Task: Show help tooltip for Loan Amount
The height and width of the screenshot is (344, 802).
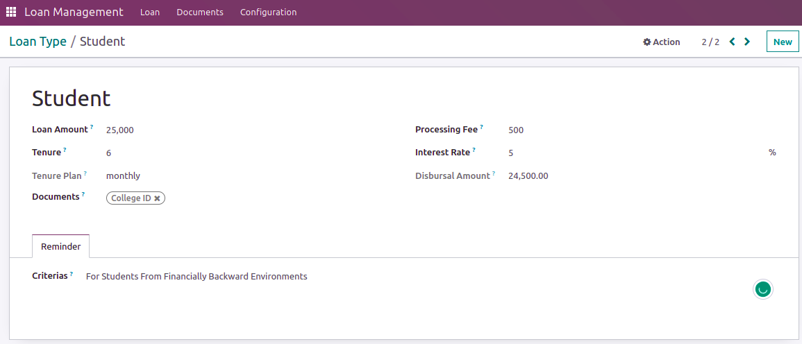Action: pyautogui.click(x=92, y=127)
